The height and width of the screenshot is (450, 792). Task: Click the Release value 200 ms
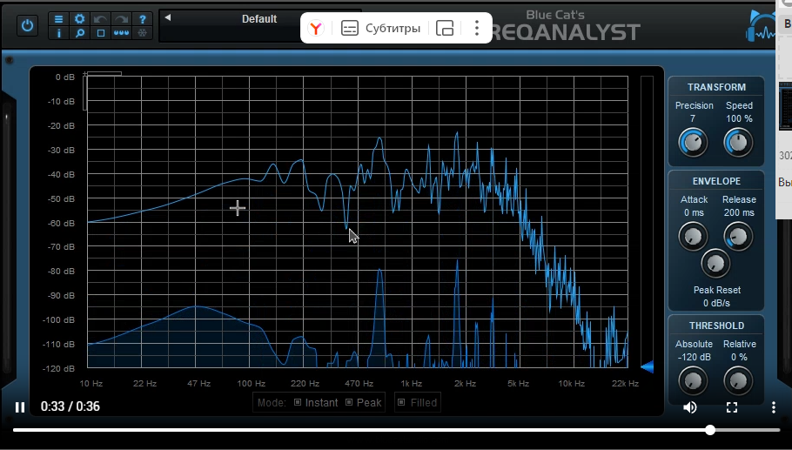[x=739, y=212]
